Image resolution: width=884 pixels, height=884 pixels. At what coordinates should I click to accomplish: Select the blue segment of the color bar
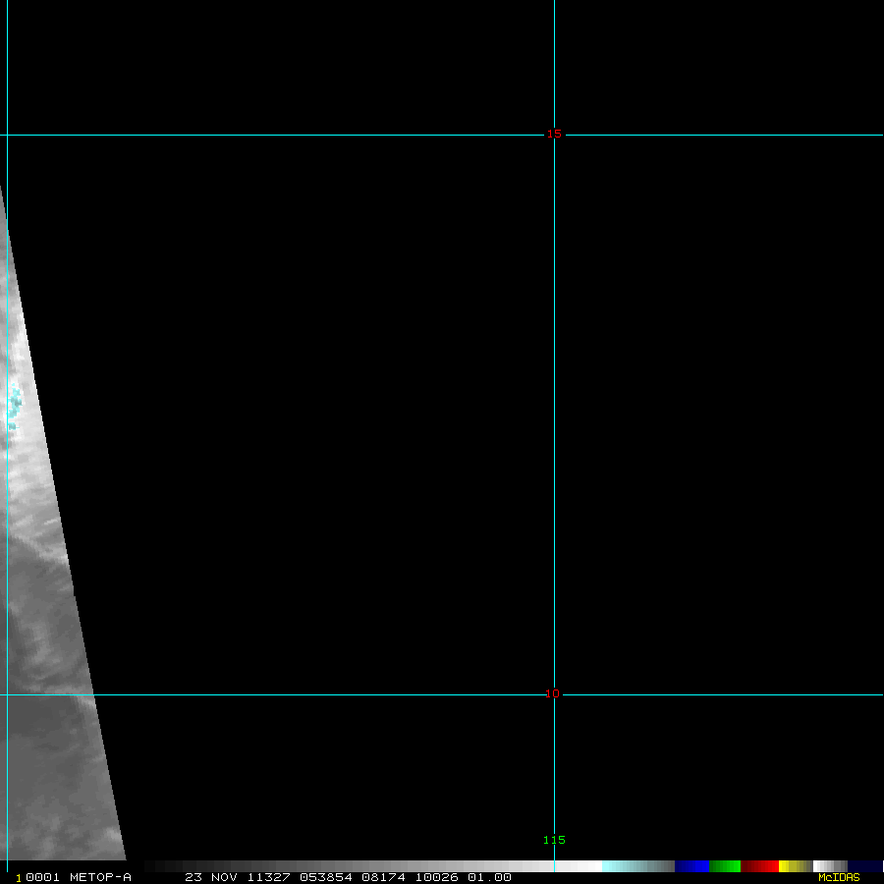click(x=691, y=866)
